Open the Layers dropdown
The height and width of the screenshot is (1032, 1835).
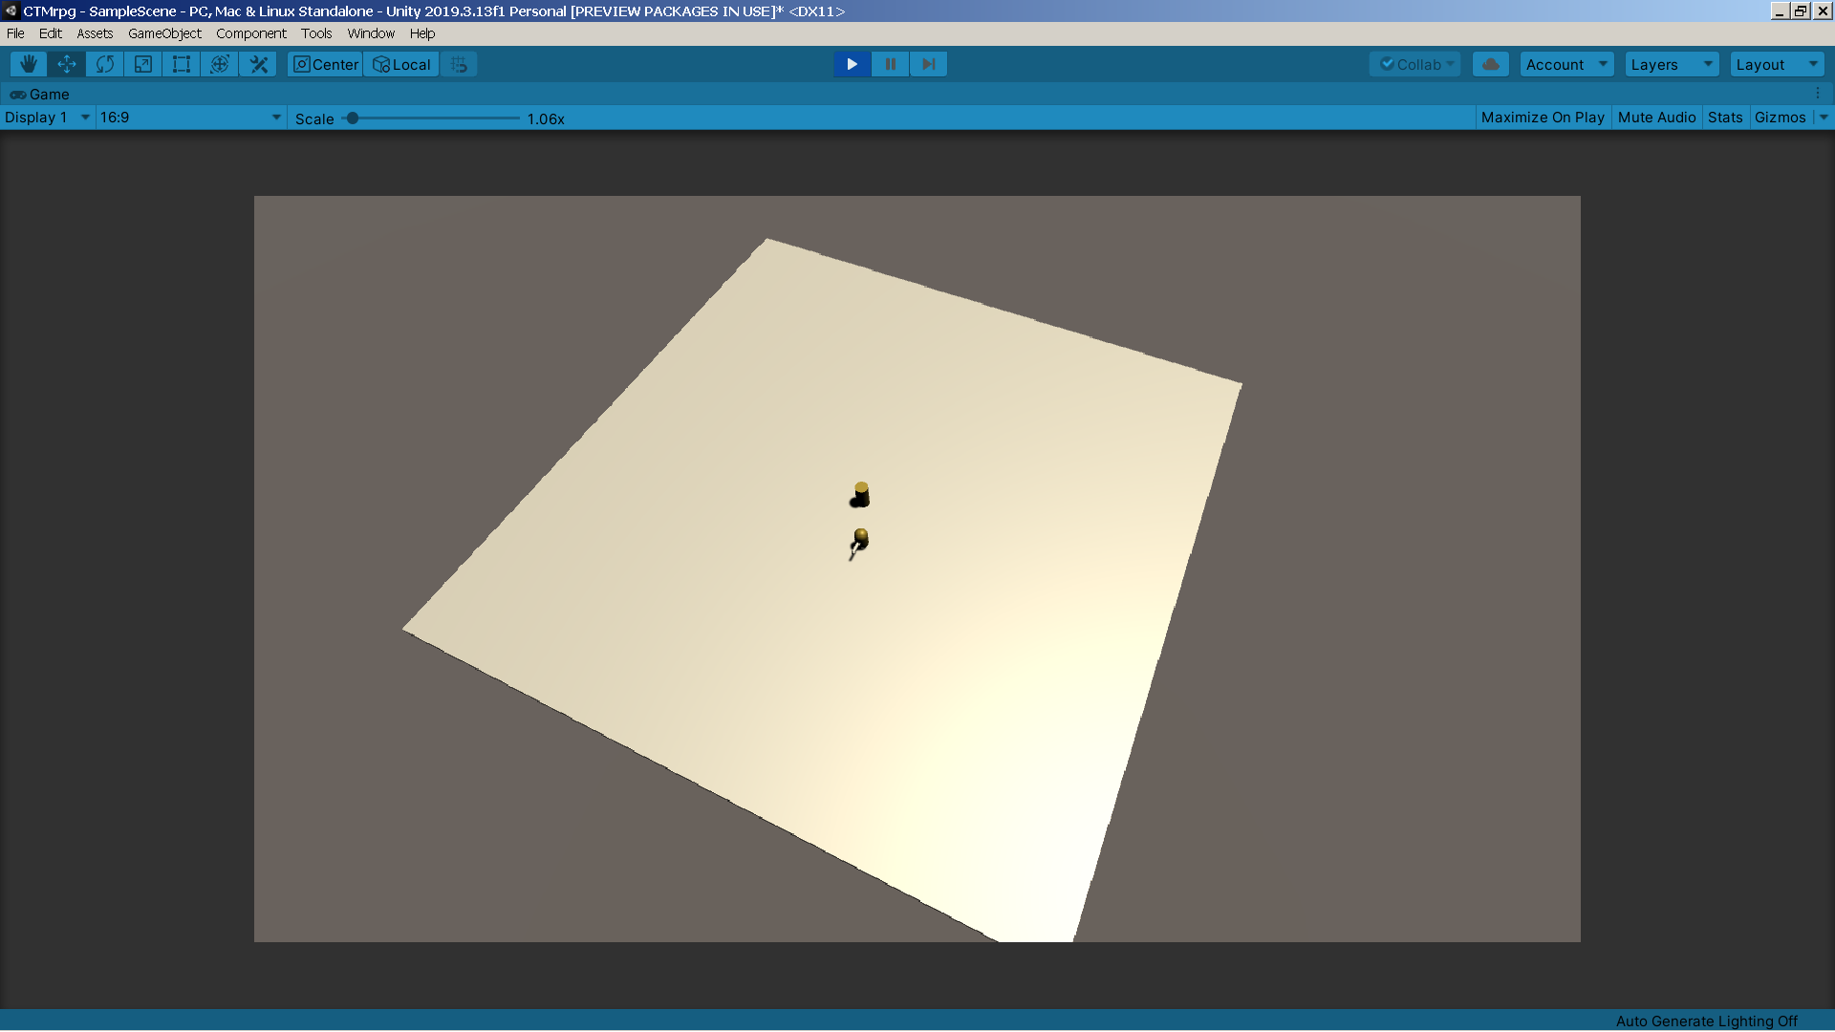click(1672, 64)
